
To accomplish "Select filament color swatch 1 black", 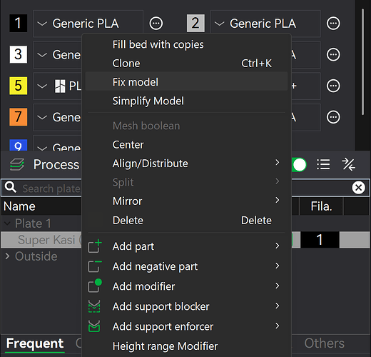I will pos(19,24).
